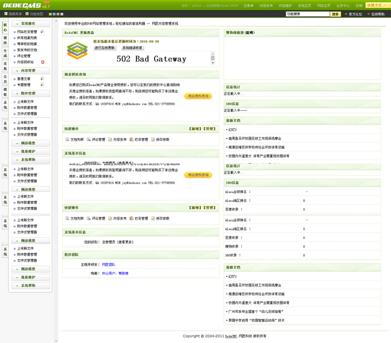Pick the first skin color swatch in toolbar
The height and width of the screenshot is (343, 391).
point(51,14)
